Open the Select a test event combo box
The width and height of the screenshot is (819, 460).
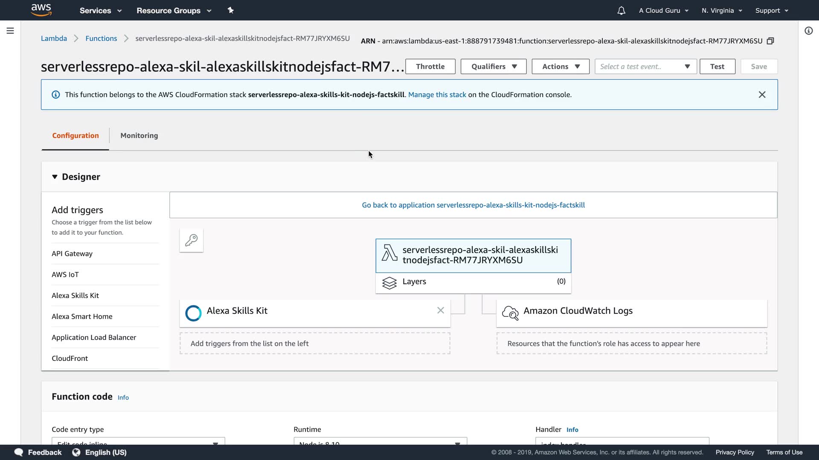[x=645, y=66]
